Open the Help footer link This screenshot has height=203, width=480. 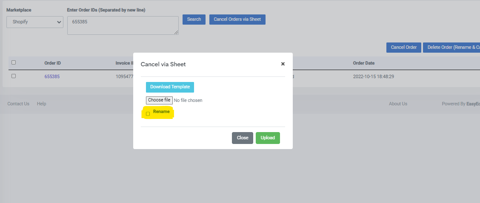click(42, 104)
